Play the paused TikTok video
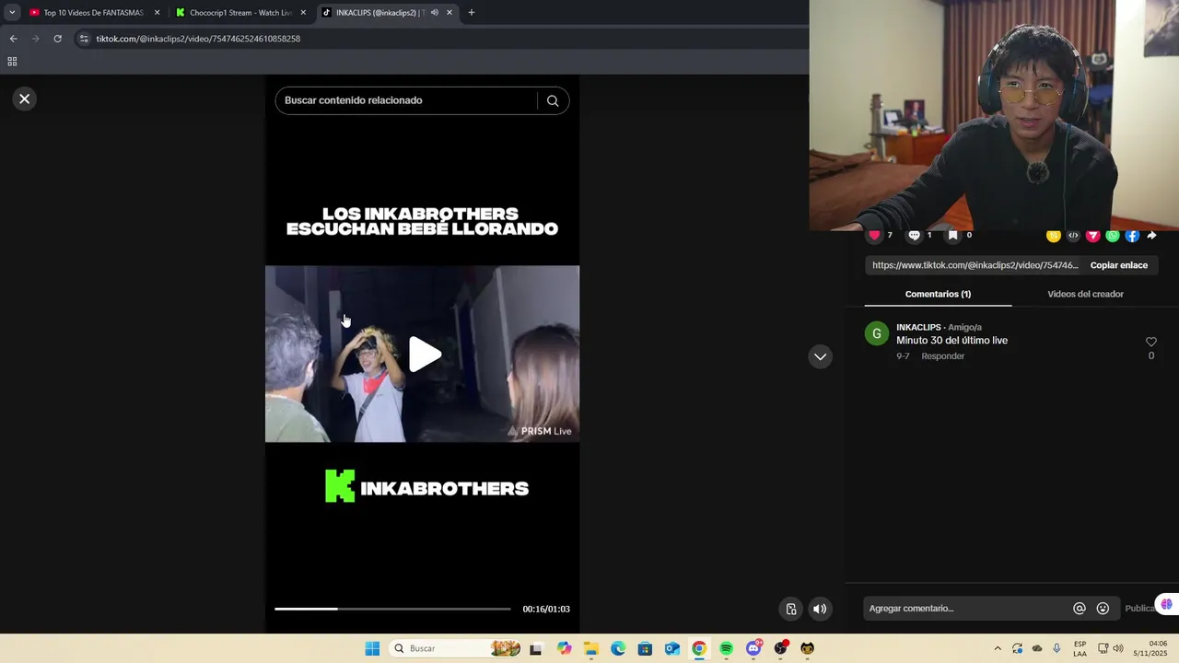1179x663 pixels. pos(424,355)
